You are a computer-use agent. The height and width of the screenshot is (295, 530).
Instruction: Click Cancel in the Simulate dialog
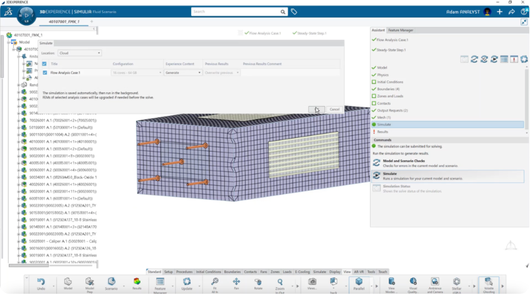[x=334, y=109]
